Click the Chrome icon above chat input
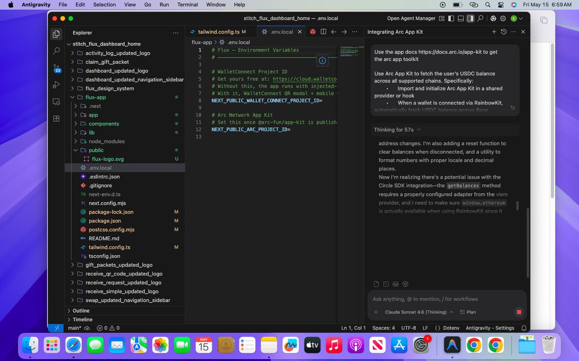This screenshot has width=579, height=361. coord(405,284)
